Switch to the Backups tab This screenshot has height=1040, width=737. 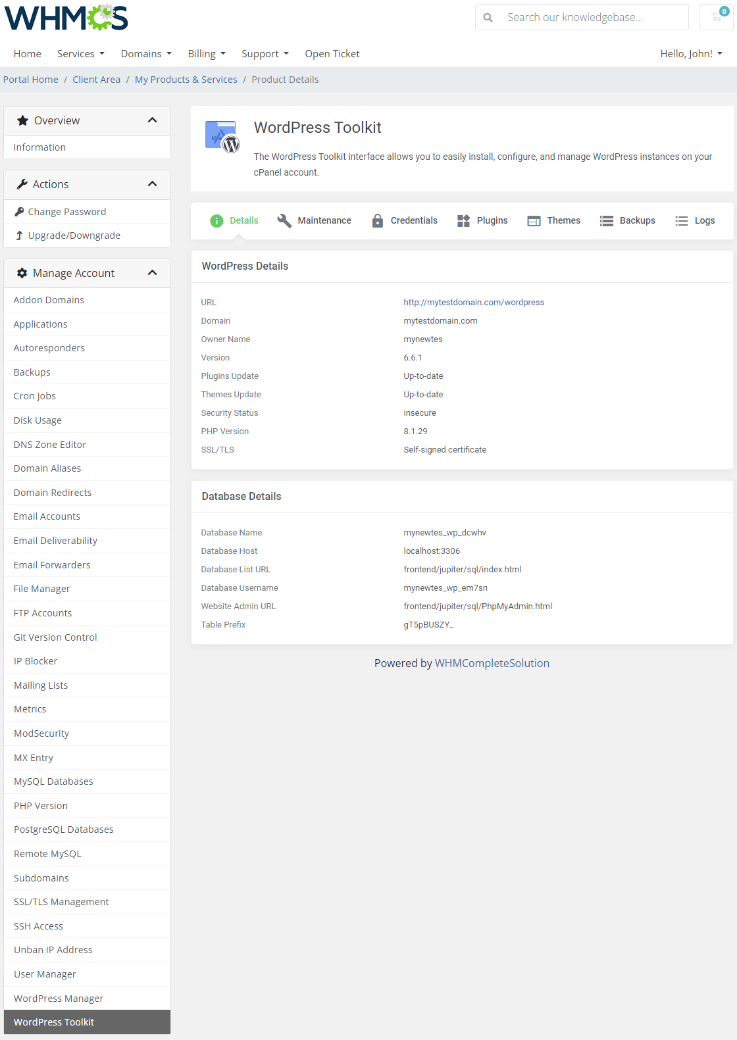(628, 221)
